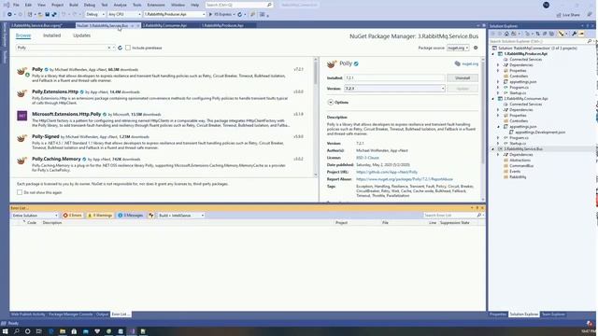This screenshot has width=598, height=336.
Task: Click the Clear IntelliSense filter icon in Error List
Action: (x=151, y=216)
